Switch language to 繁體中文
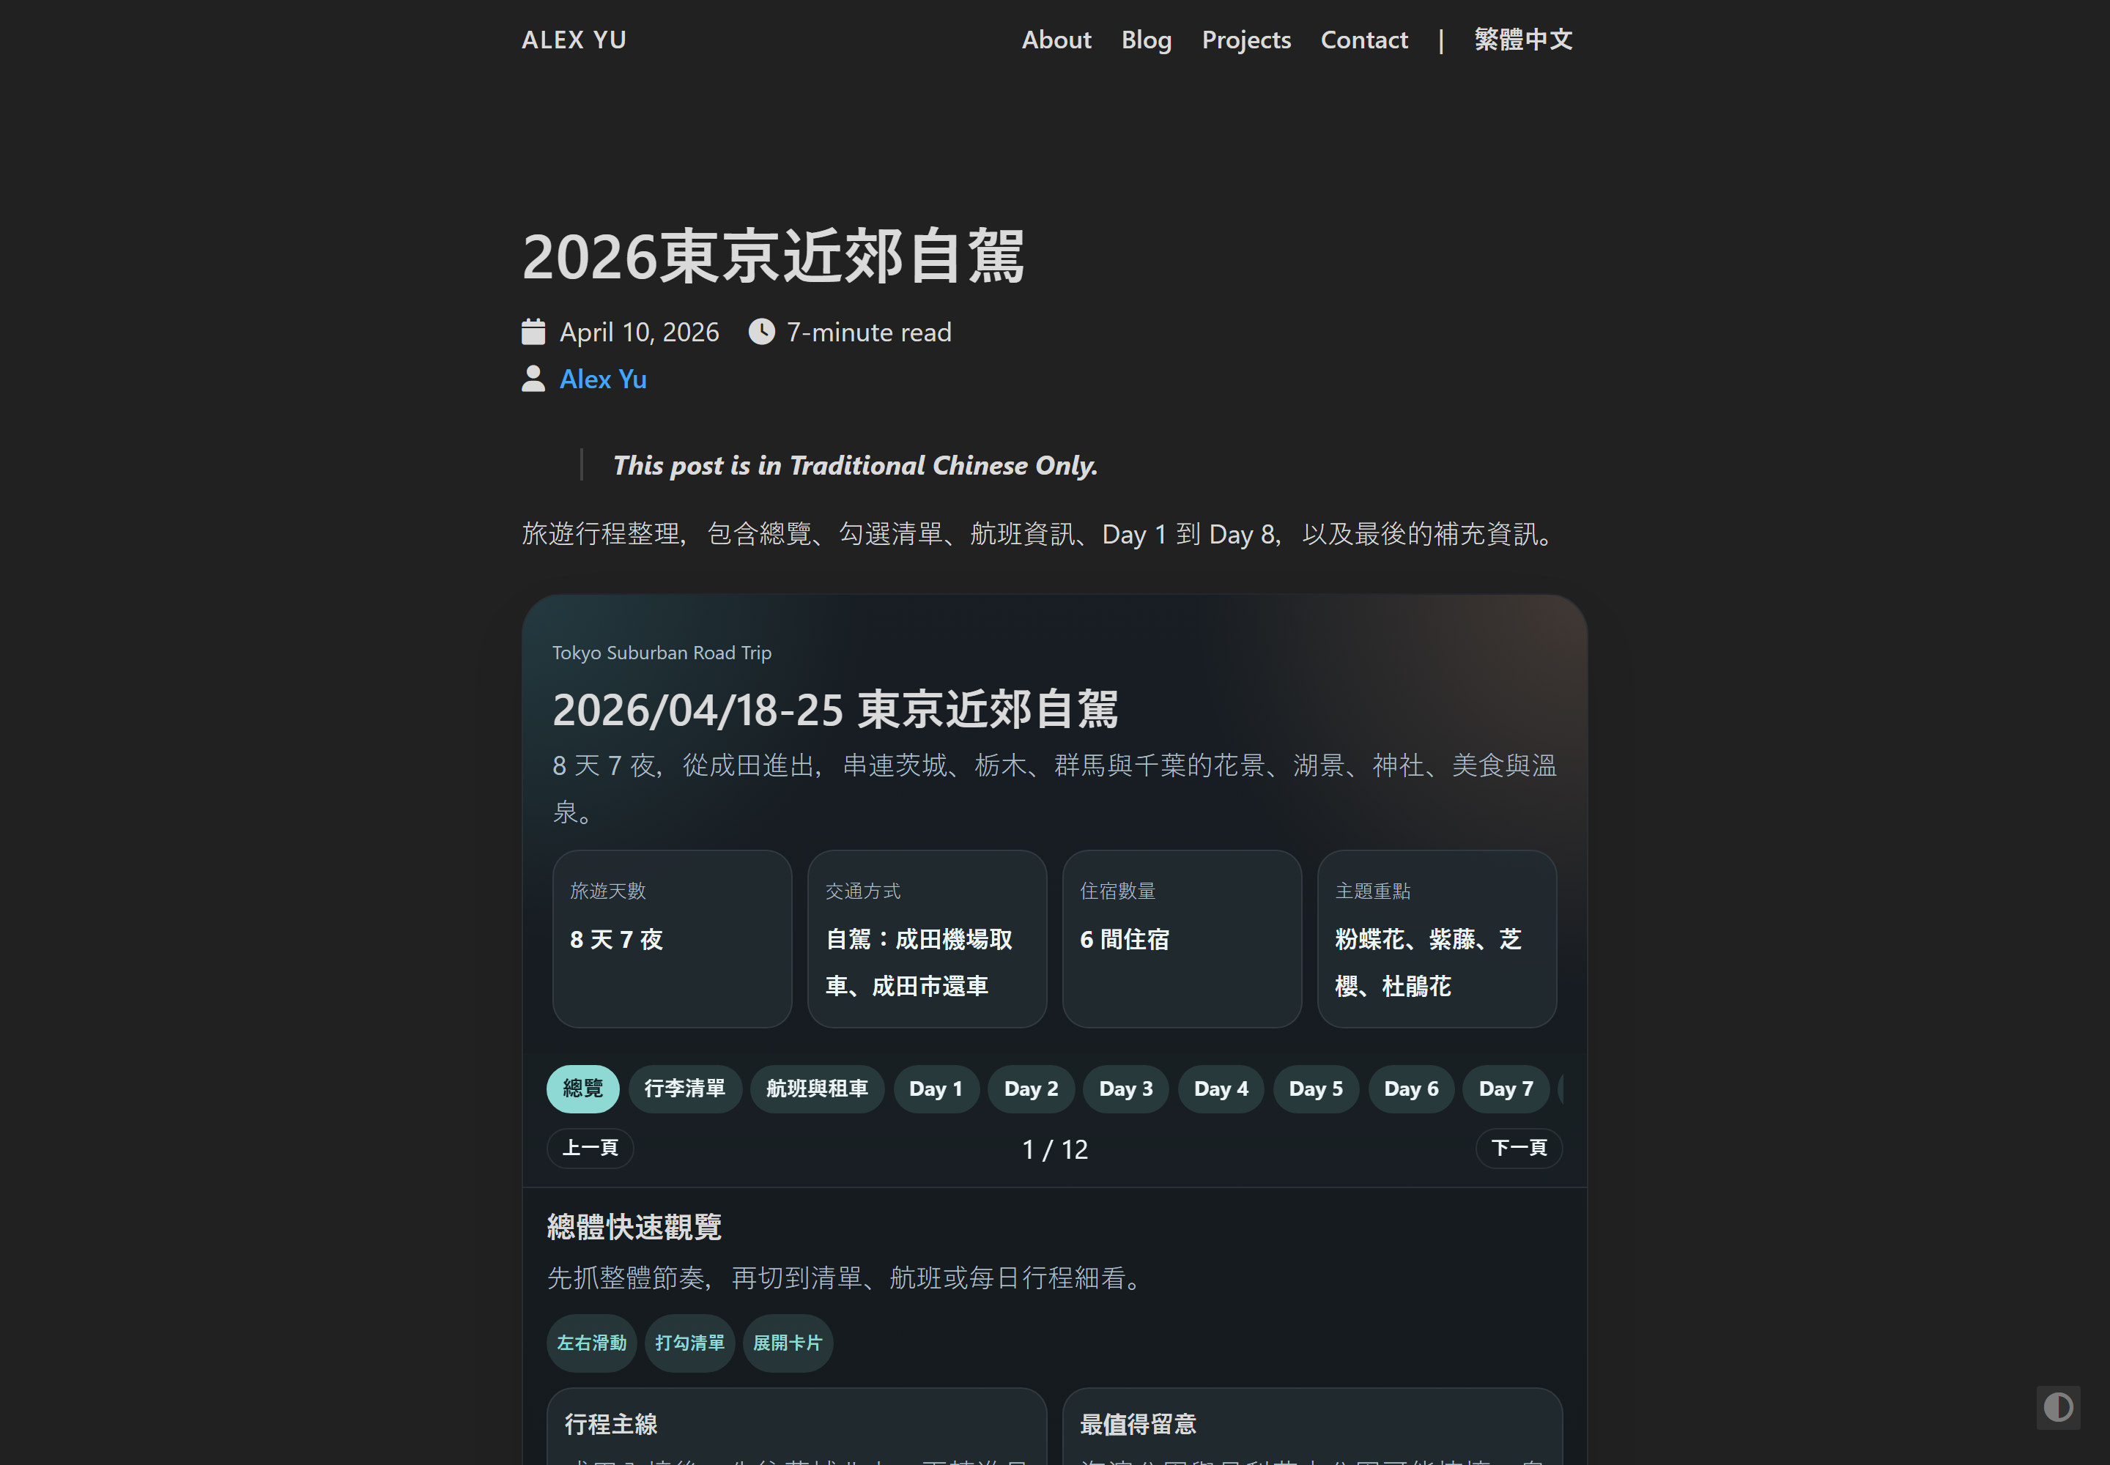Image resolution: width=2110 pixels, height=1465 pixels. (1523, 40)
